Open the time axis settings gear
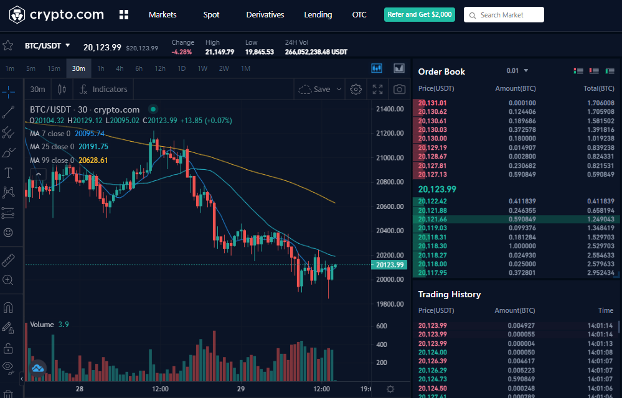This screenshot has height=398, width=622. click(391, 389)
